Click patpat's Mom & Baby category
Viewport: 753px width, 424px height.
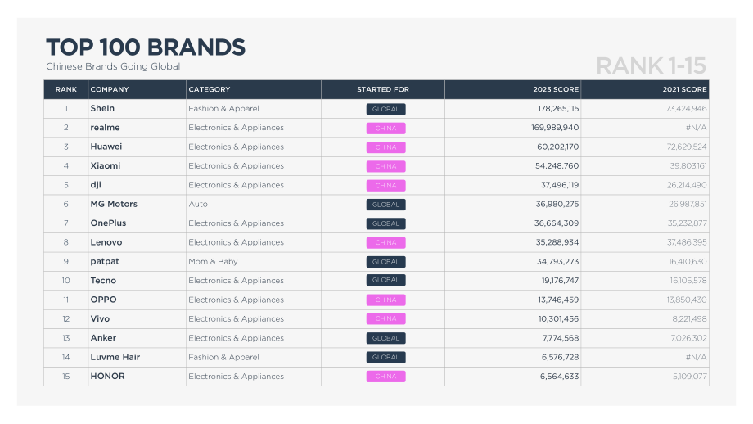213,262
